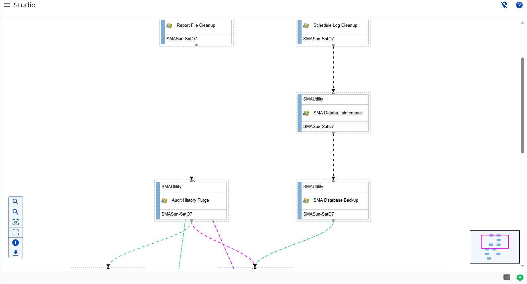The height and width of the screenshot is (284, 527).
Task: Click SMAUtility above SMA Databa...aintenance
Action: coord(313,99)
